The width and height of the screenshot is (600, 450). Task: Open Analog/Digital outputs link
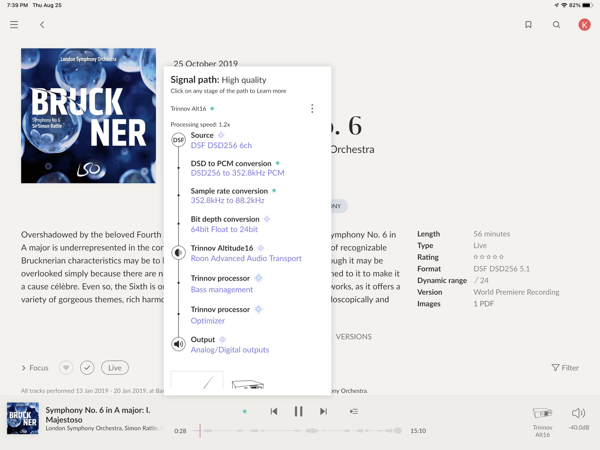point(230,350)
